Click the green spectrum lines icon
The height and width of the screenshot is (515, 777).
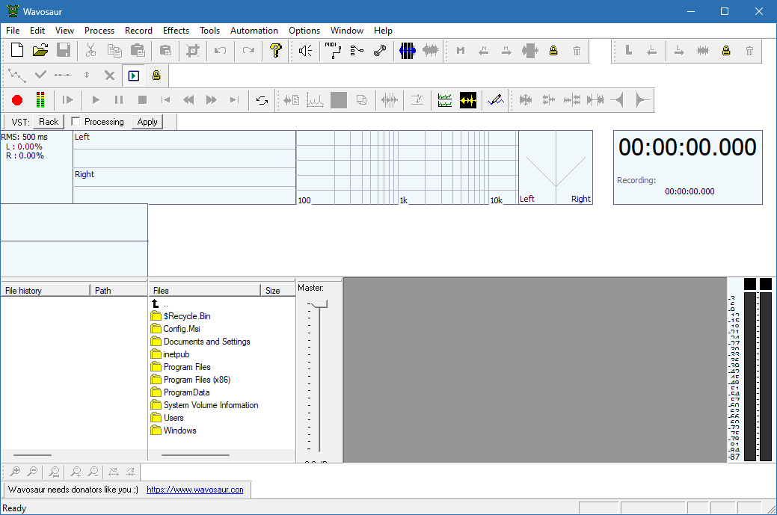[x=444, y=100]
